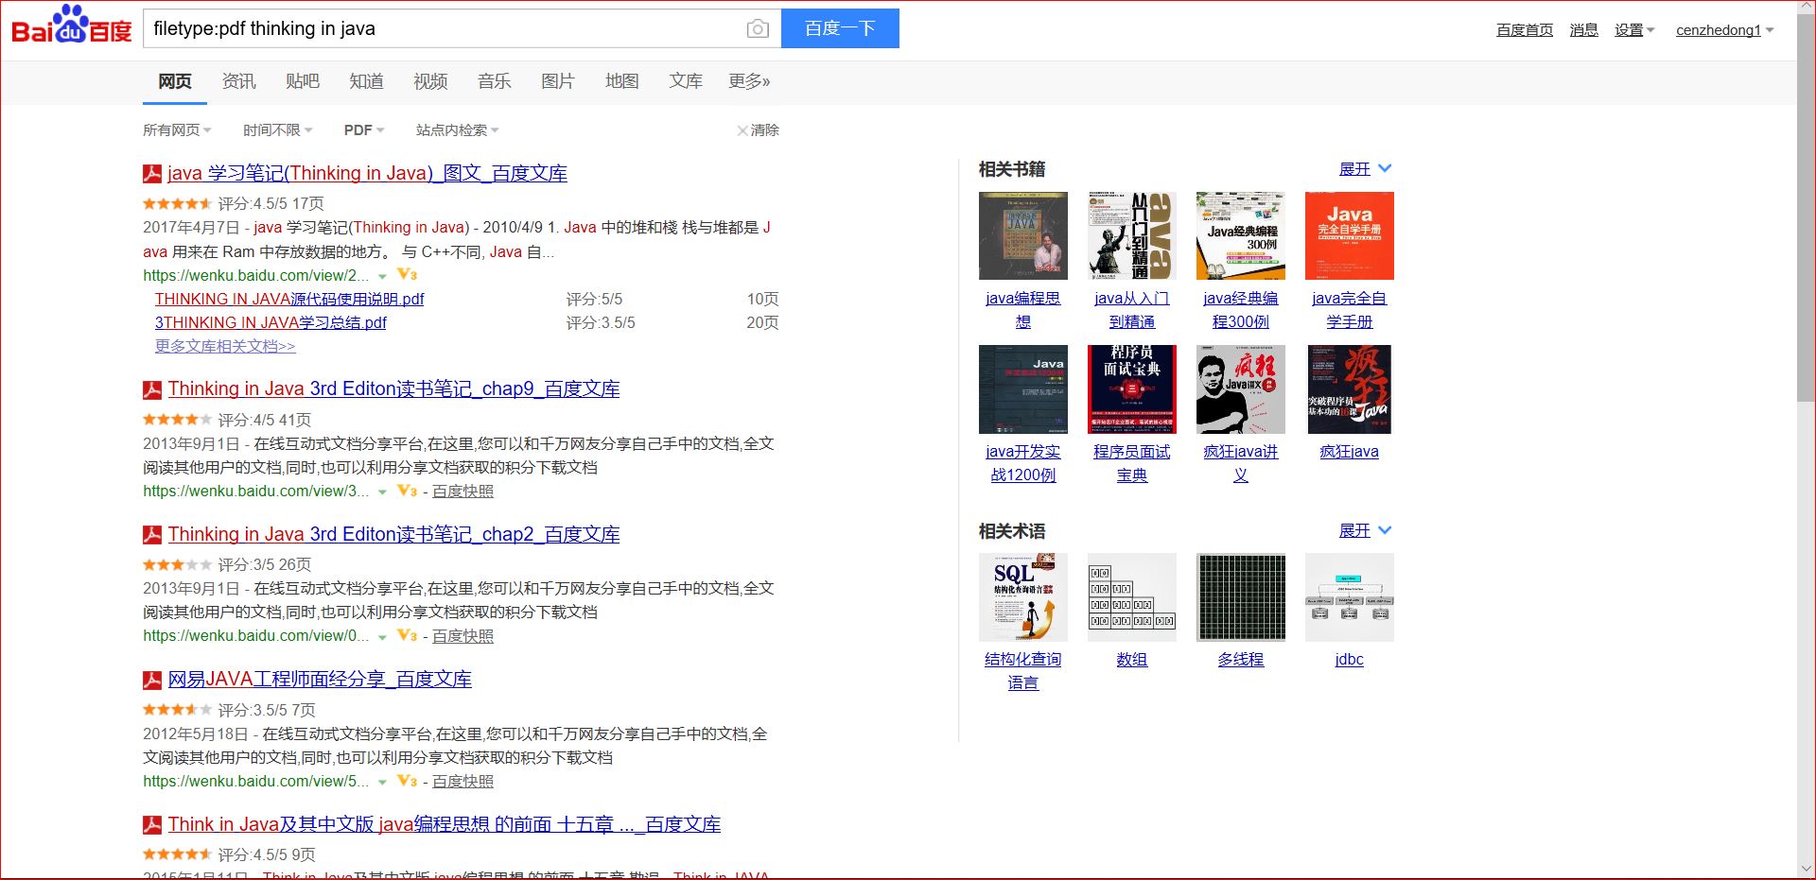Open java编程思想 book cover thumbnail
The image size is (1816, 880).
(1023, 235)
